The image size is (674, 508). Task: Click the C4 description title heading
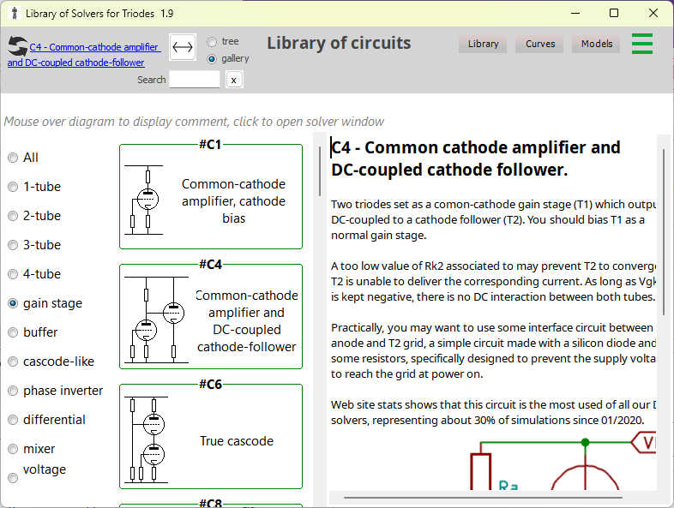475,158
